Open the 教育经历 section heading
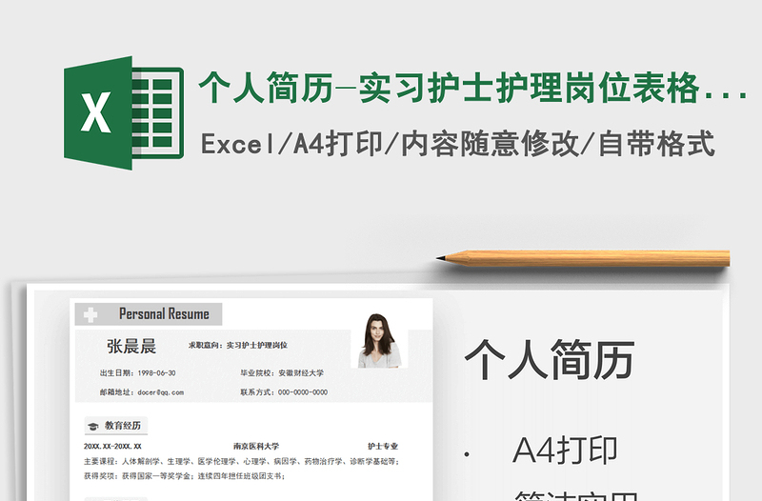 pyautogui.click(x=122, y=426)
